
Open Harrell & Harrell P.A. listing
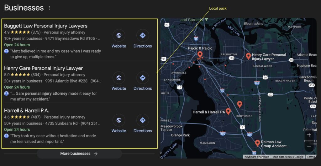[26, 111]
